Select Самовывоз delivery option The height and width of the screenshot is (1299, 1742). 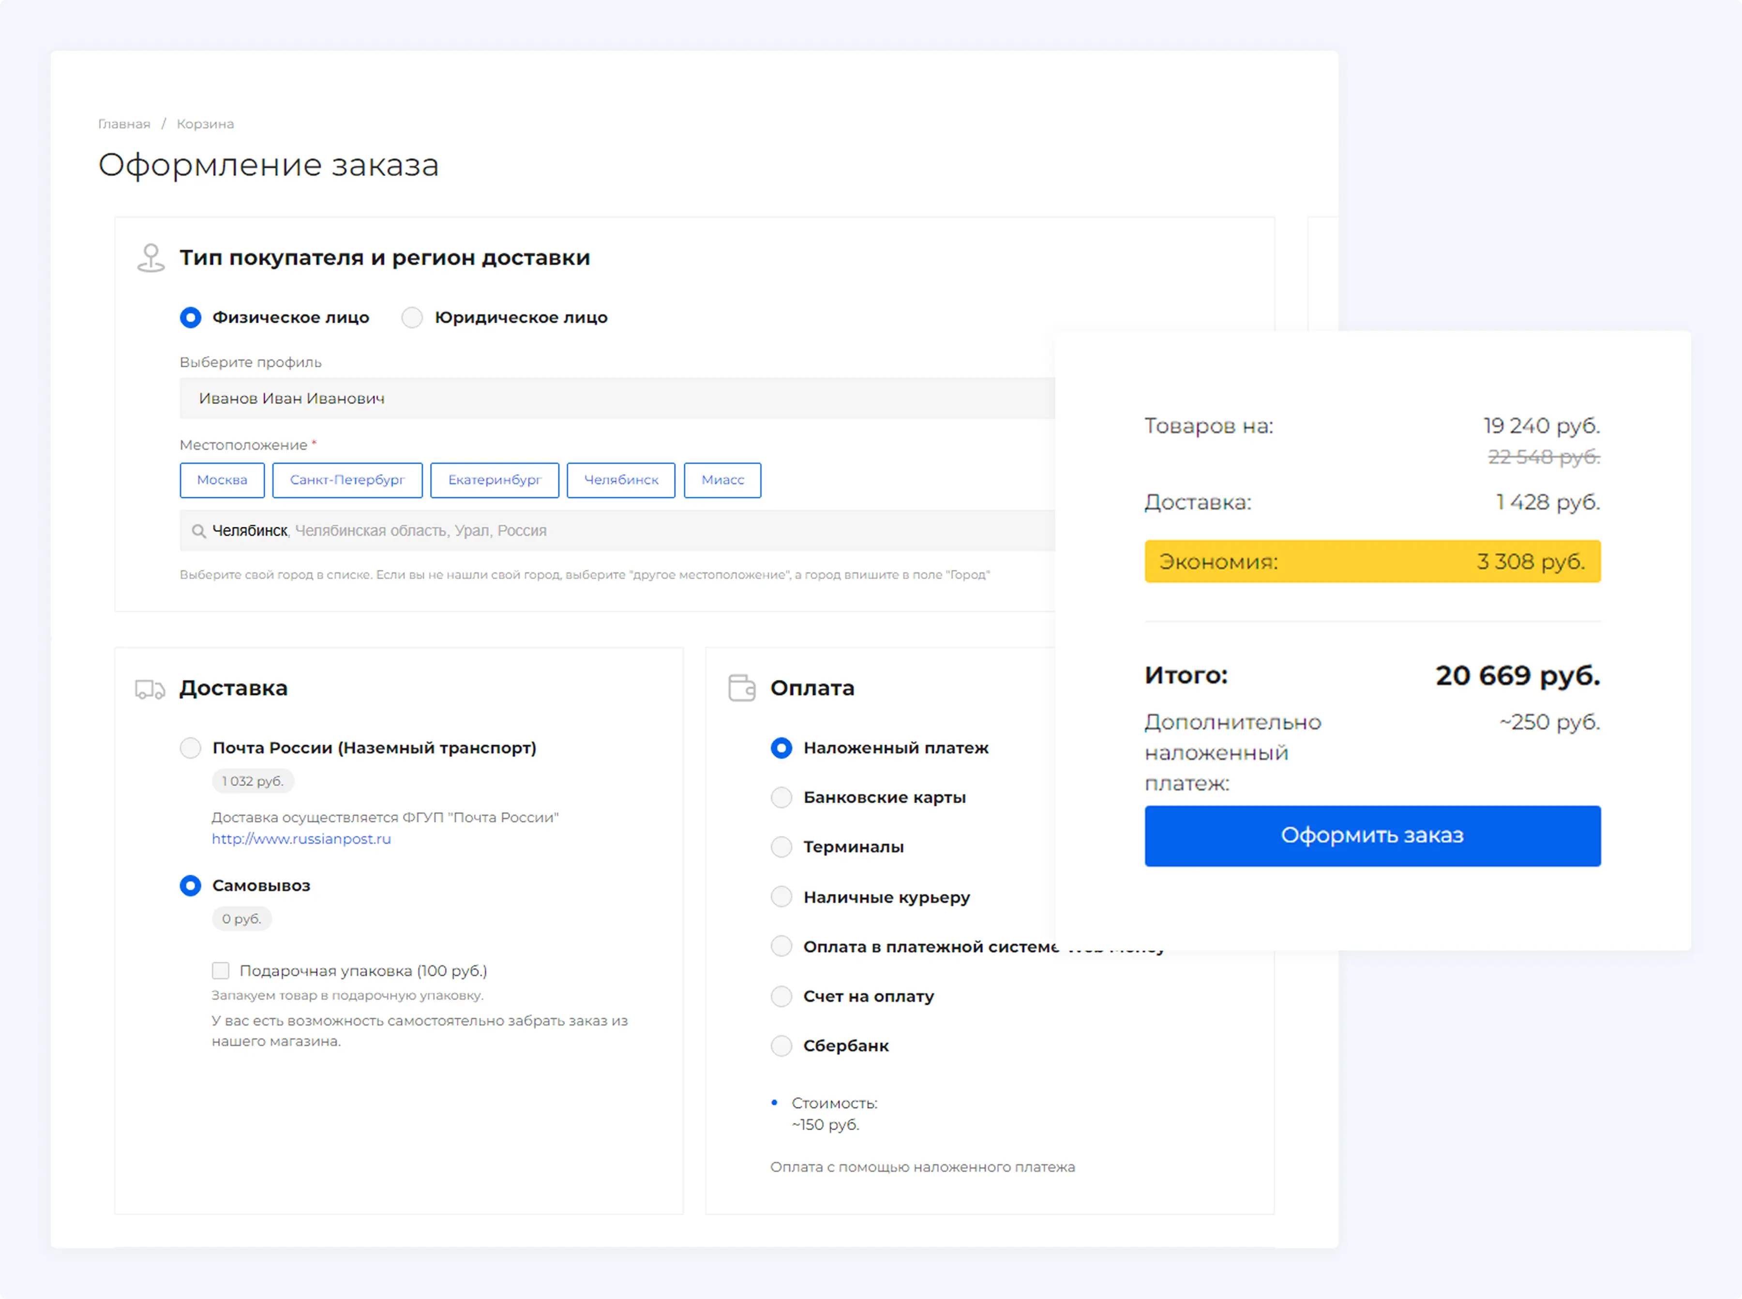click(x=190, y=885)
